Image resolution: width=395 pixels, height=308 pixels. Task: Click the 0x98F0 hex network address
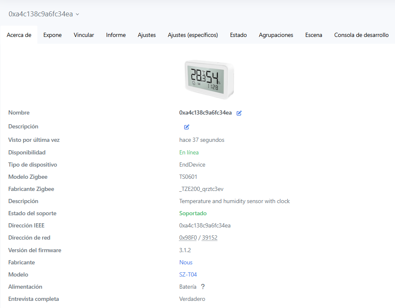[188, 238]
